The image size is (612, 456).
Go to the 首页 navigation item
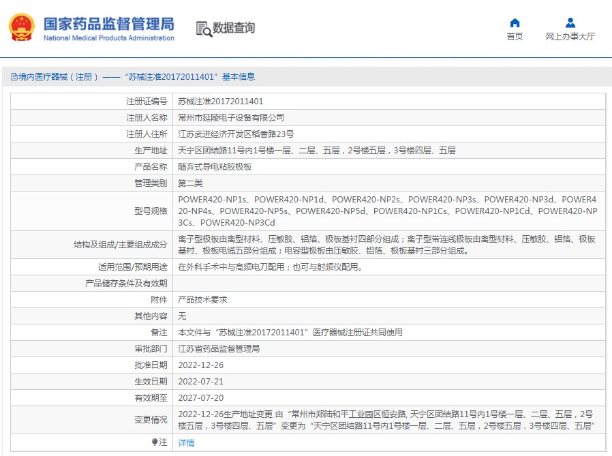pos(515,37)
